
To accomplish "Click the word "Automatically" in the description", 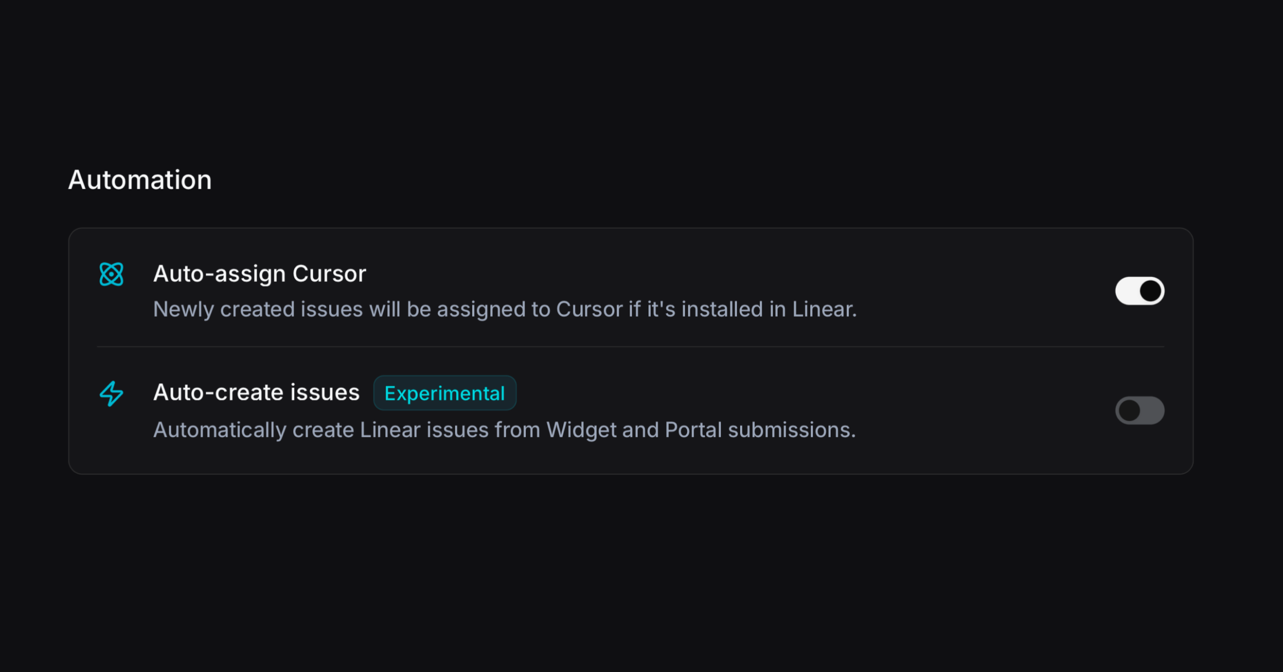I will pyautogui.click(x=220, y=430).
